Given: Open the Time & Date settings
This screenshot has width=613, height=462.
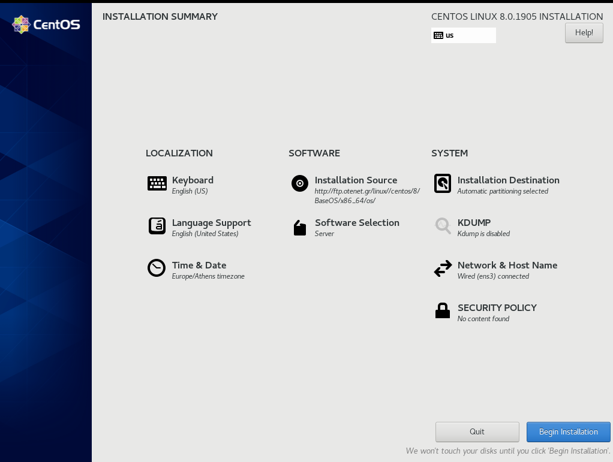Looking at the screenshot, I should coord(199,265).
